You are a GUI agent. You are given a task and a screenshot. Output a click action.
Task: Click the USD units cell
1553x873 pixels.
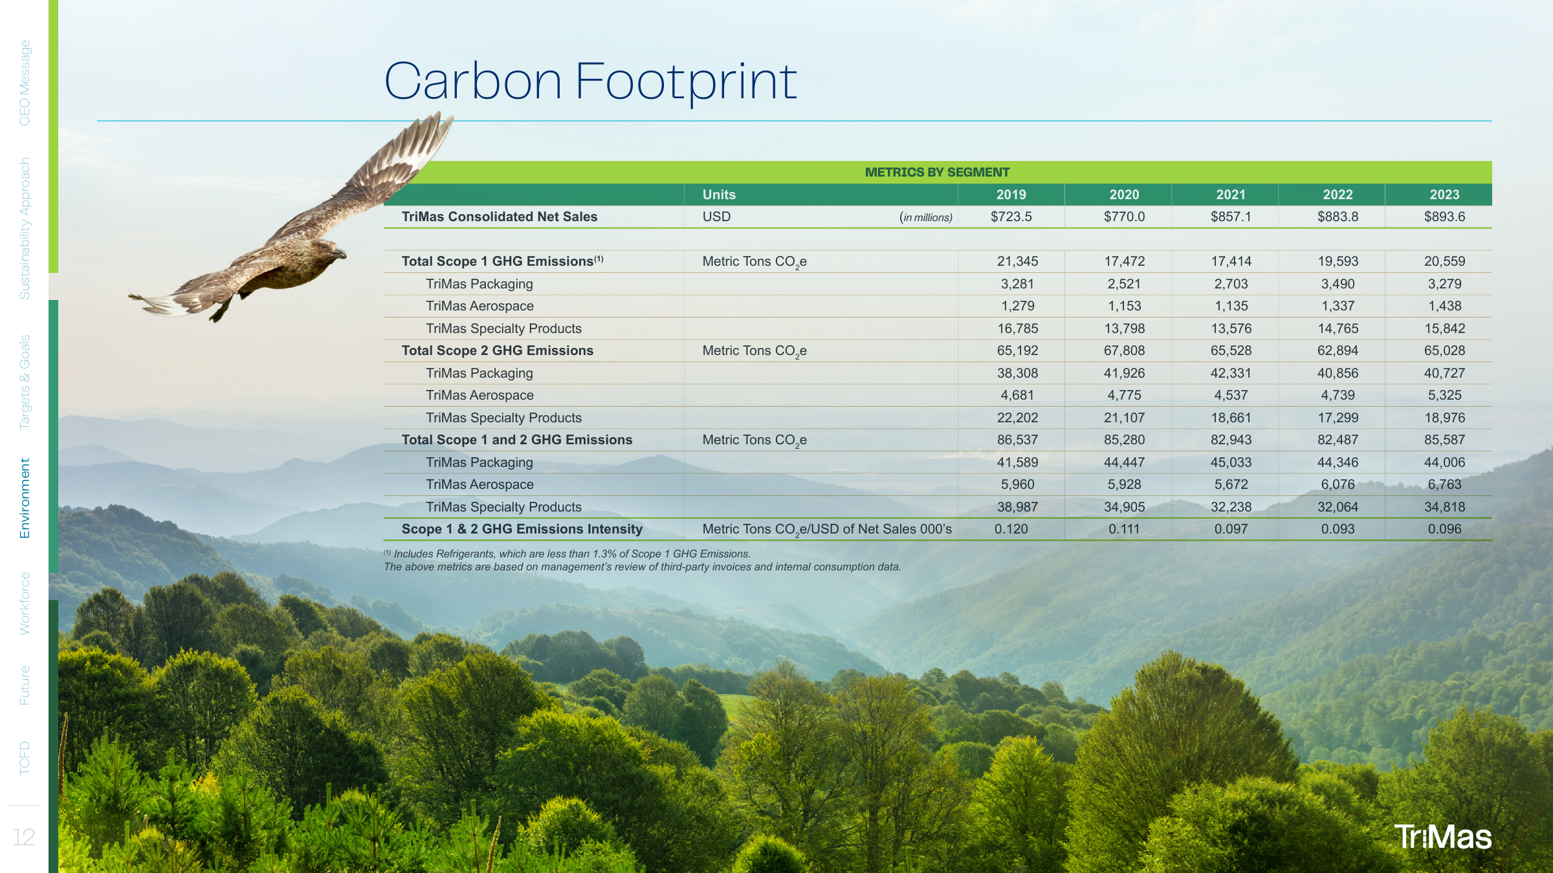pyautogui.click(x=716, y=217)
